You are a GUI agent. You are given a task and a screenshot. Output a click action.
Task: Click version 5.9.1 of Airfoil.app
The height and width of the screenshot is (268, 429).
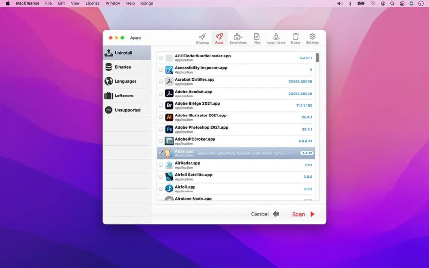point(308,189)
